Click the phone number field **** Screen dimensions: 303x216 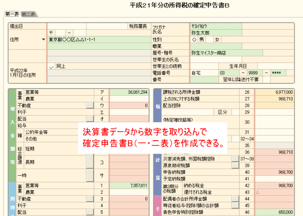(x=278, y=72)
